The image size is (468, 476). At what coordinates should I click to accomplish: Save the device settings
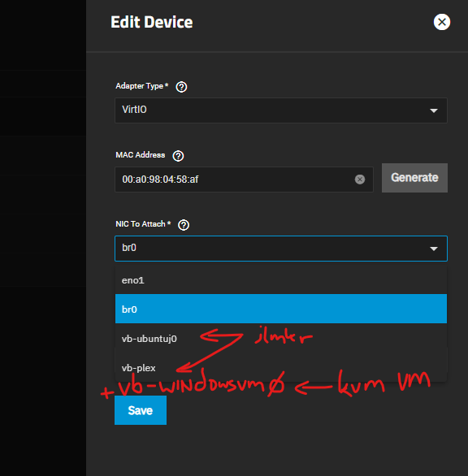[x=141, y=410]
